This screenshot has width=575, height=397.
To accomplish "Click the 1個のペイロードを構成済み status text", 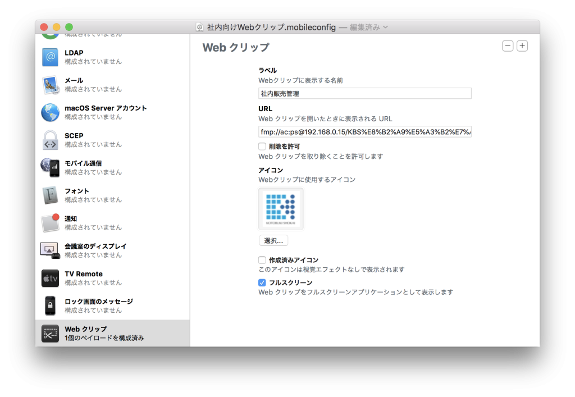I will click(104, 338).
